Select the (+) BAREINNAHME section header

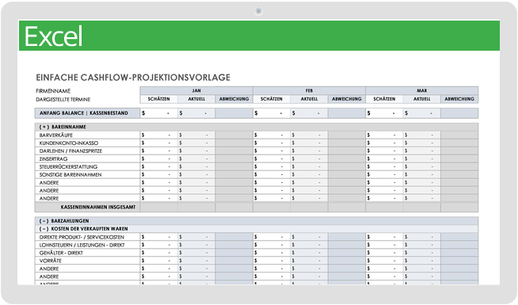point(257,127)
